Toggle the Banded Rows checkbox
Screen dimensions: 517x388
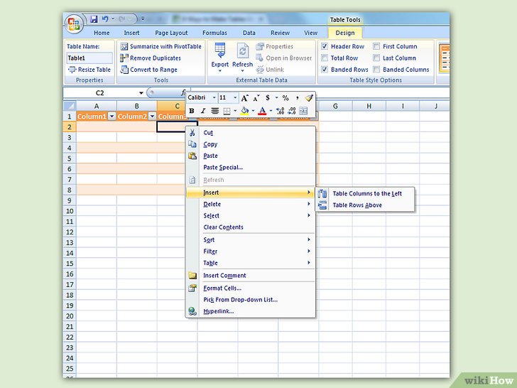point(325,70)
